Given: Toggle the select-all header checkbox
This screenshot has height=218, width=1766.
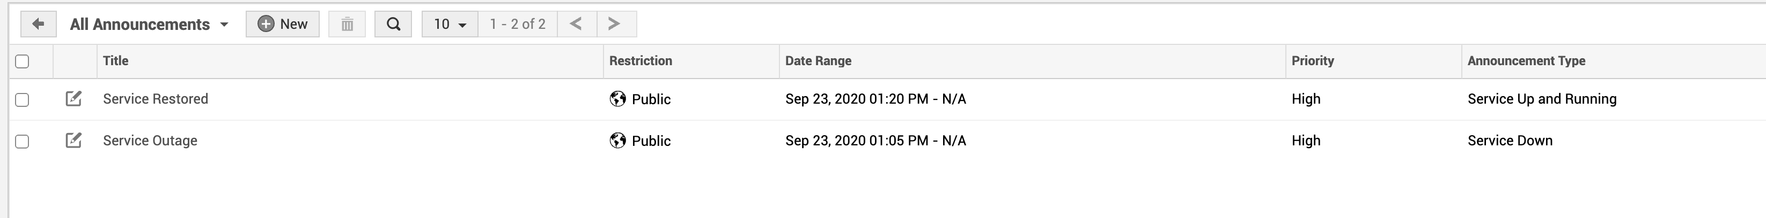Looking at the screenshot, I should tap(22, 61).
